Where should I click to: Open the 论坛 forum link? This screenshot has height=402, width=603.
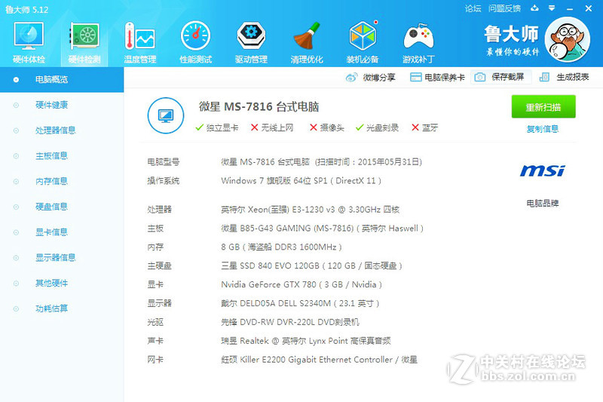[473, 8]
